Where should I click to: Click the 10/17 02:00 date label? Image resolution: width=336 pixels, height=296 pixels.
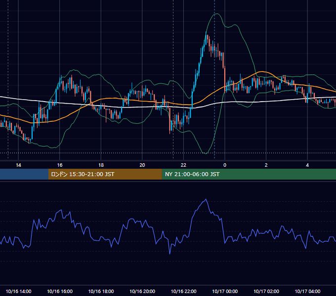266,291
